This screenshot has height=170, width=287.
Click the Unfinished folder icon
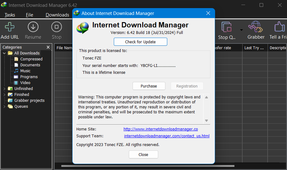(x=10, y=88)
